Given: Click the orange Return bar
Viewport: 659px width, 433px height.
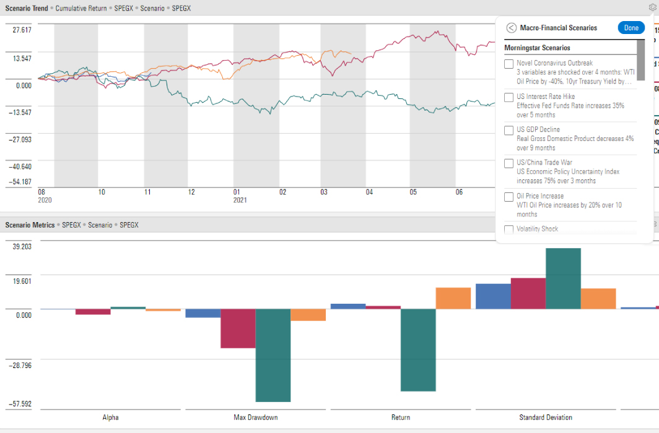Looking at the screenshot, I should [x=453, y=298].
